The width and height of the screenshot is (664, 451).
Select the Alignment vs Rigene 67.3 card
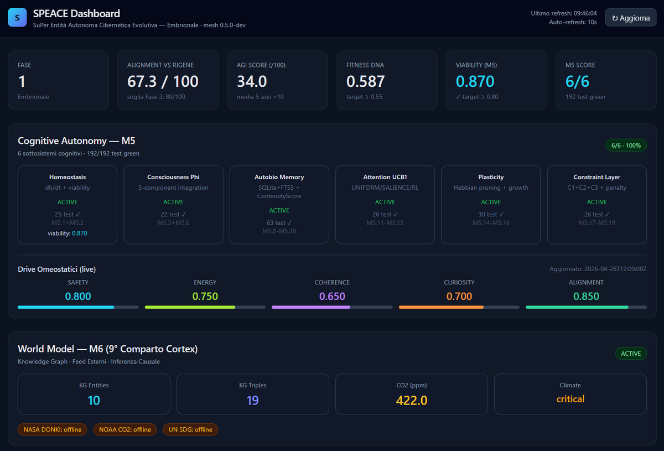(x=168, y=81)
